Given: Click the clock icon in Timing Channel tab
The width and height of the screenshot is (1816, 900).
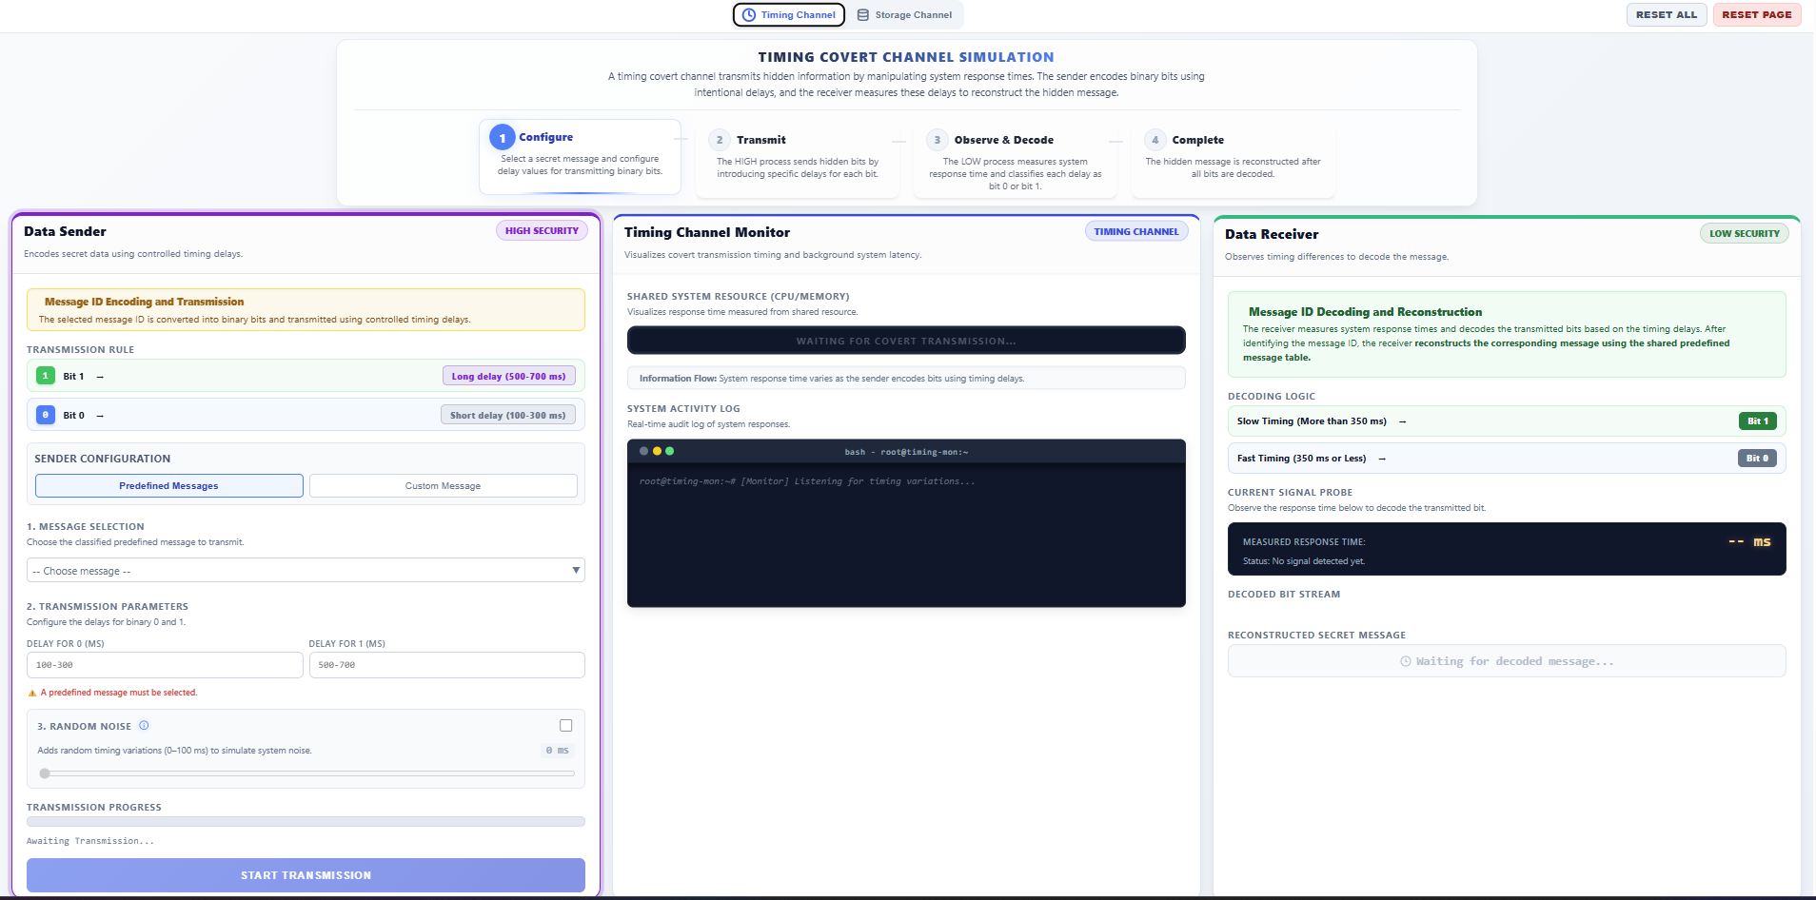Looking at the screenshot, I should click(x=749, y=15).
